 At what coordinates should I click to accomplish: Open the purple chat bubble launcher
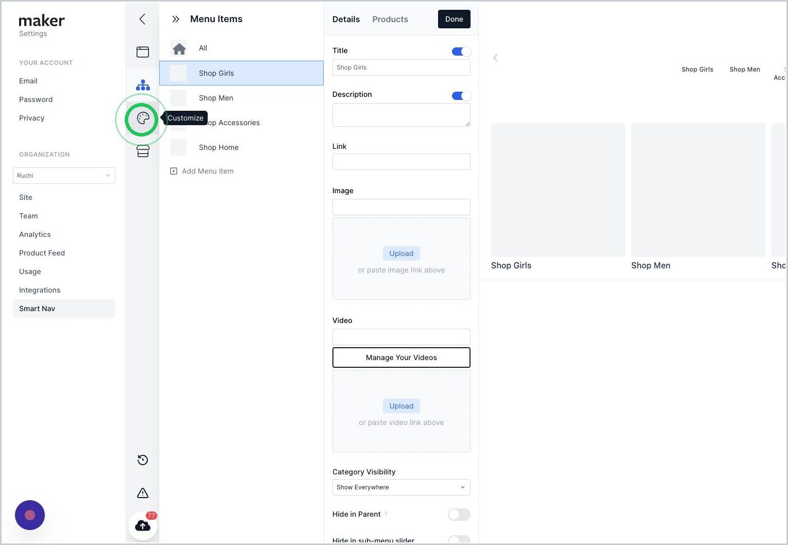30,515
